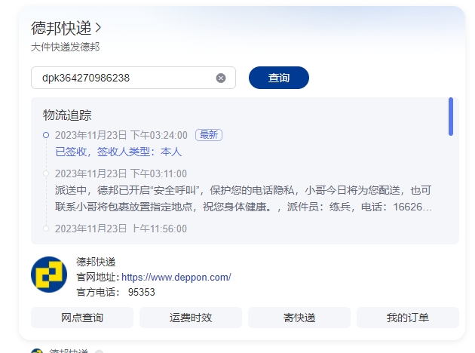The image size is (475, 353).
Task: Click the 运费时效 button
Action: coord(191,318)
